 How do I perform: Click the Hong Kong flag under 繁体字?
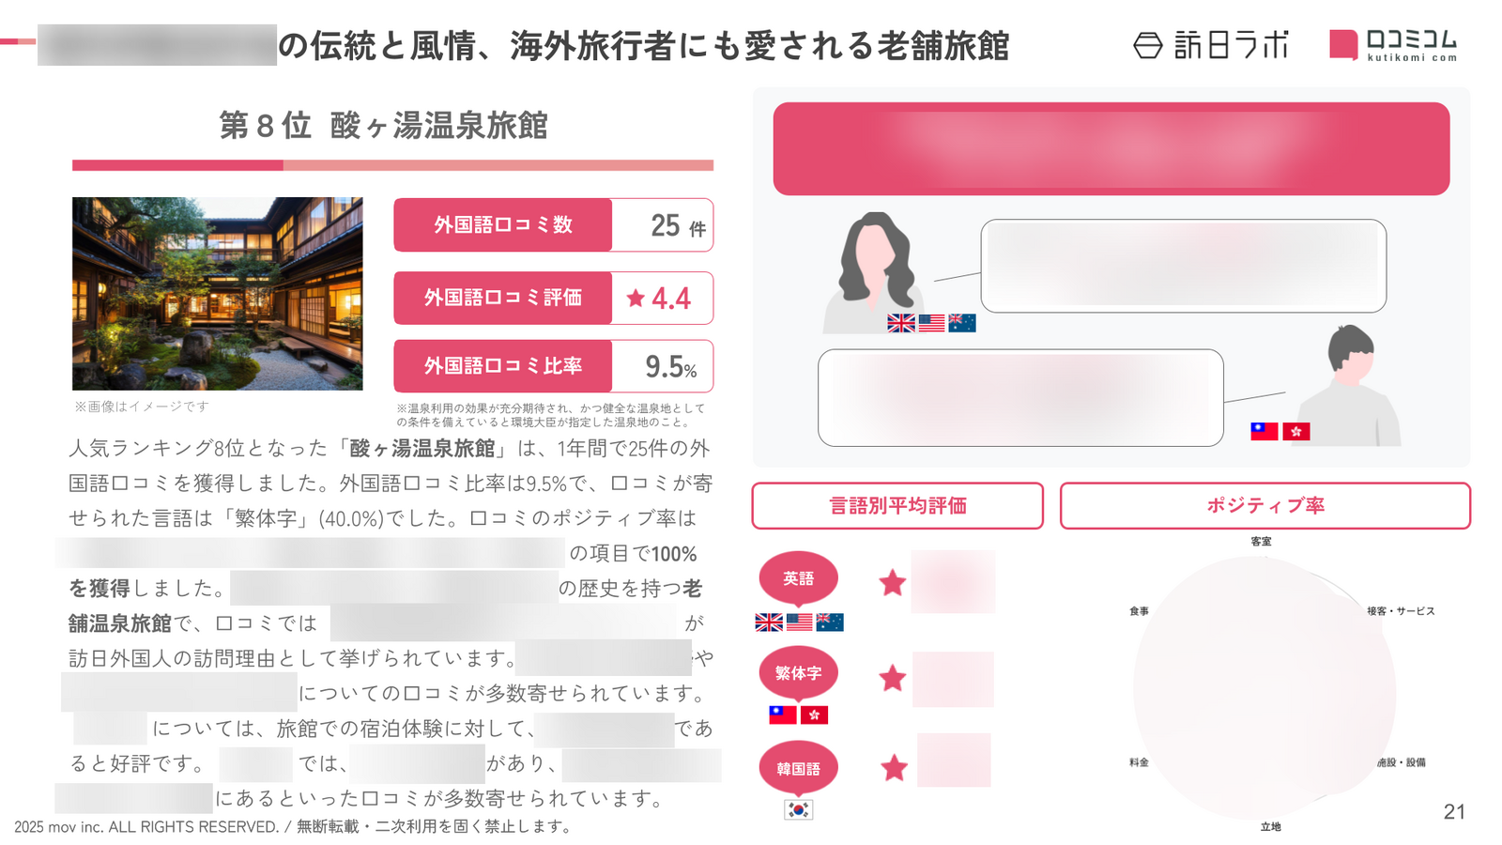[814, 714]
